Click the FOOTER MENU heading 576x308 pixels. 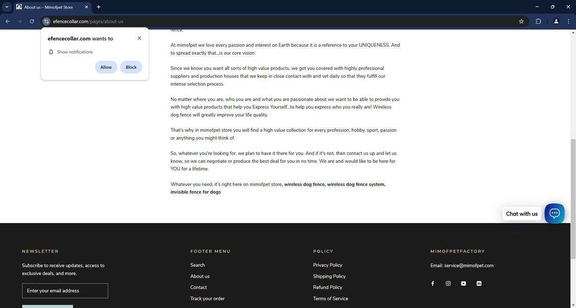pos(210,251)
